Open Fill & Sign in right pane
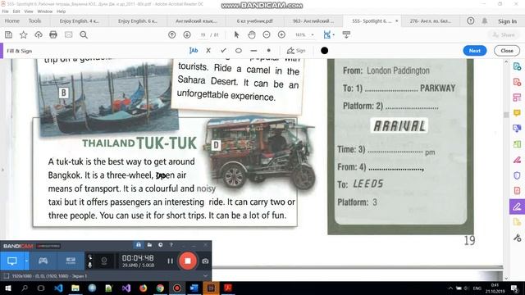Screen dimensions: 525x295 [x=517, y=206]
